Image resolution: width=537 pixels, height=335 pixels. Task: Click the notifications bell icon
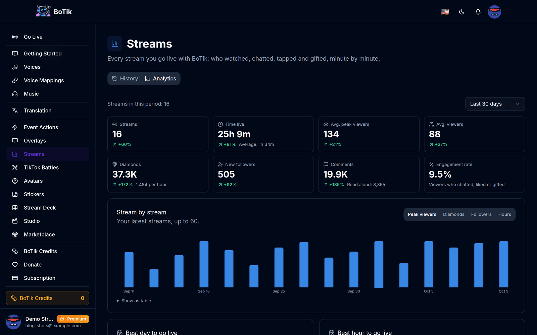point(478,12)
